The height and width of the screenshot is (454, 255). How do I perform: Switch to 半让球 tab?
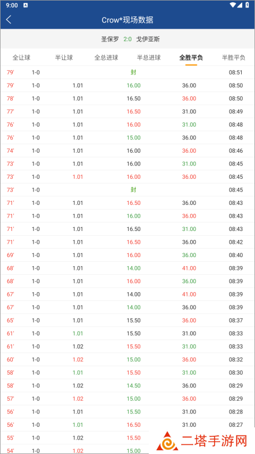point(64,57)
